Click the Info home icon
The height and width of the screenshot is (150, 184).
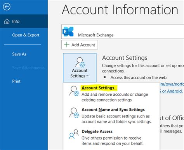(7, 21)
